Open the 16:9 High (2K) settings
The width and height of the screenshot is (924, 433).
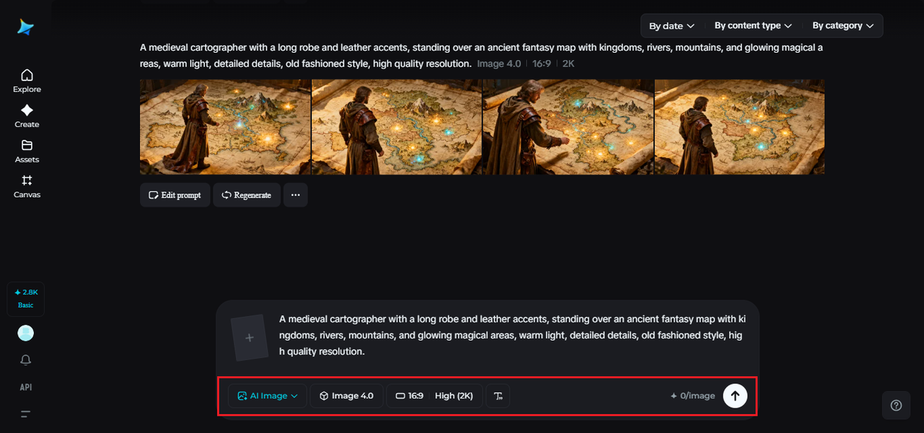[435, 395]
